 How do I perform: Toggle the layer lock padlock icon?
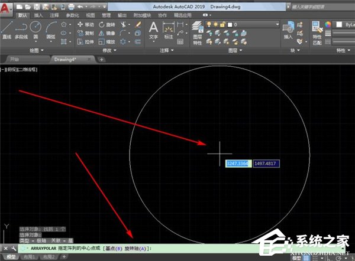point(223,24)
